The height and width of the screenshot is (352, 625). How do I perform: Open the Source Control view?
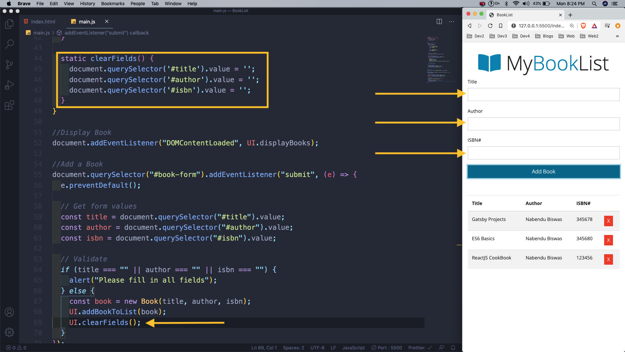9,64
